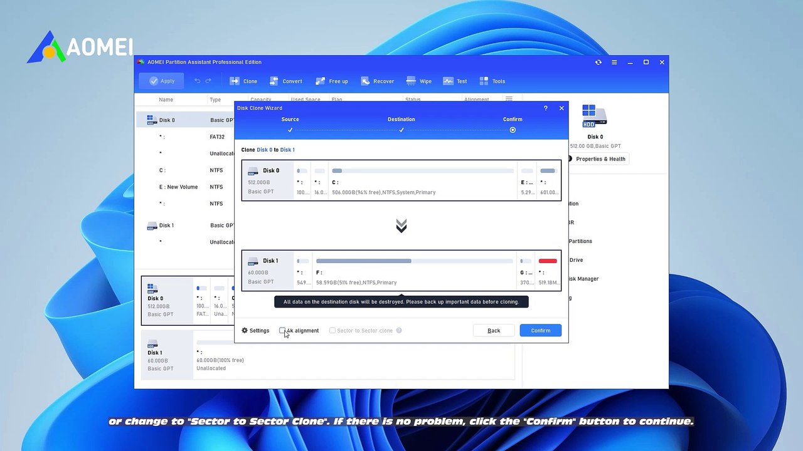Open the Tools menu in toolbar
The image size is (803, 451).
492,81
